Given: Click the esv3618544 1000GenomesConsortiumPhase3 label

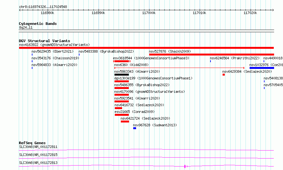Looking at the screenshot, I should pos(151,58).
